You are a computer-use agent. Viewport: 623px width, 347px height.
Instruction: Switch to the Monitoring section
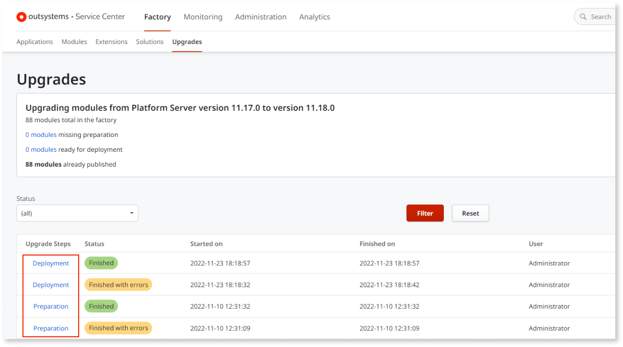[x=203, y=17]
